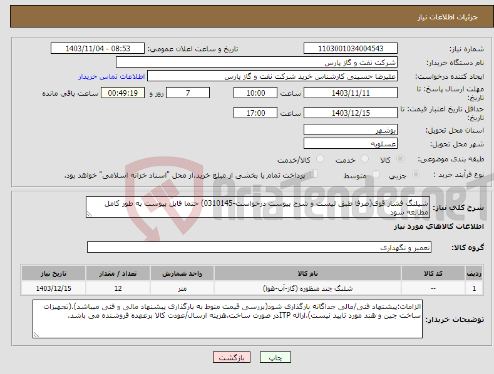The width and height of the screenshot is (494, 374).
Task: Click response deadline time 10:00
Action: [255, 93]
